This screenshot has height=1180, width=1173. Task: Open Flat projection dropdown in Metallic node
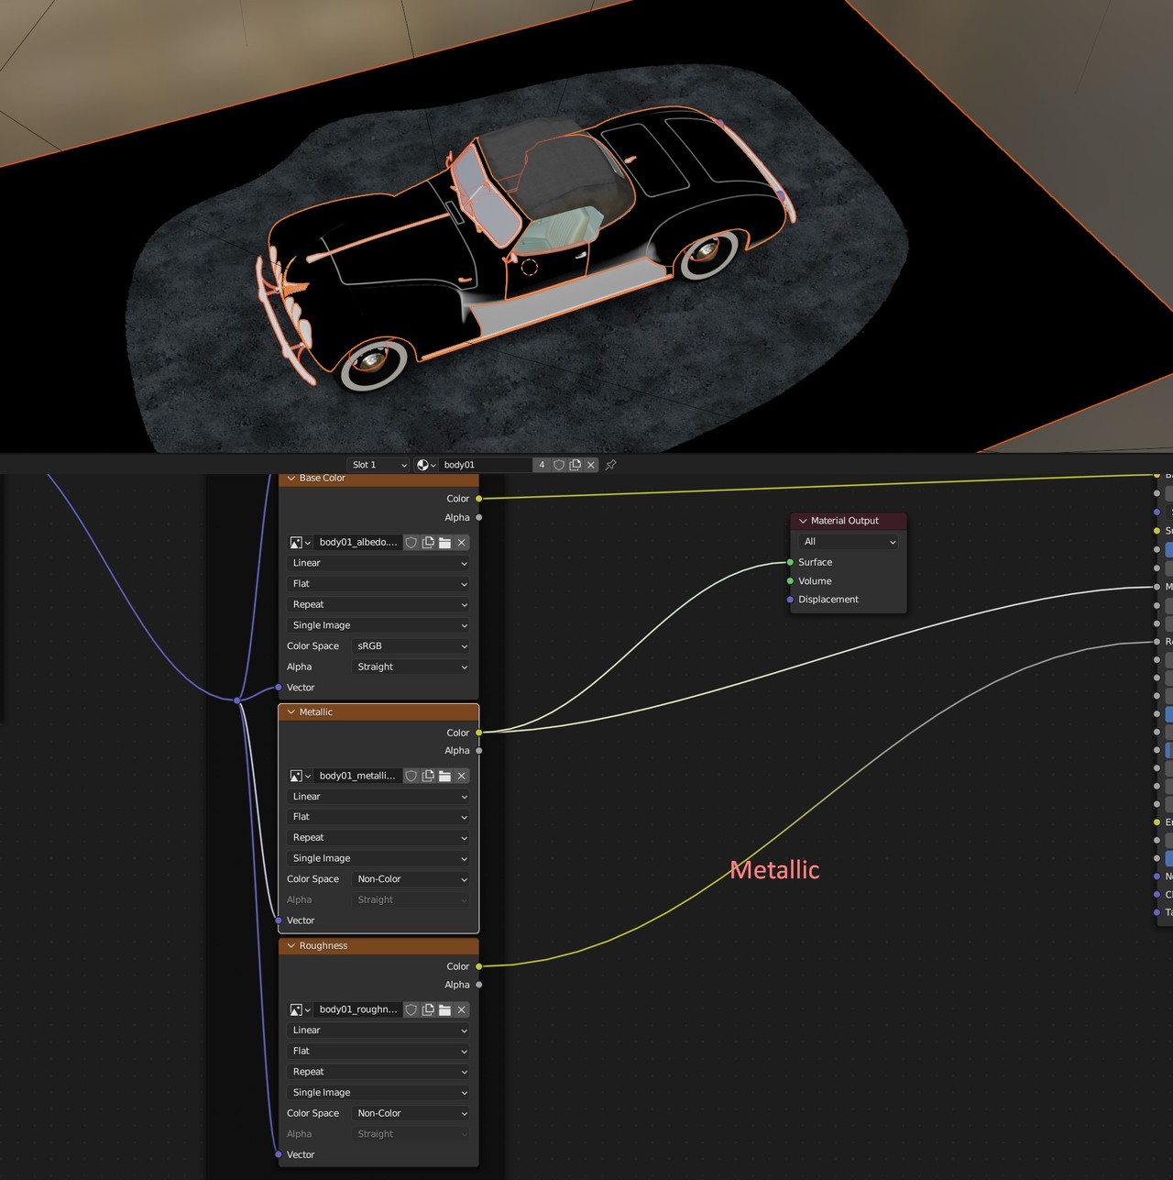378,817
